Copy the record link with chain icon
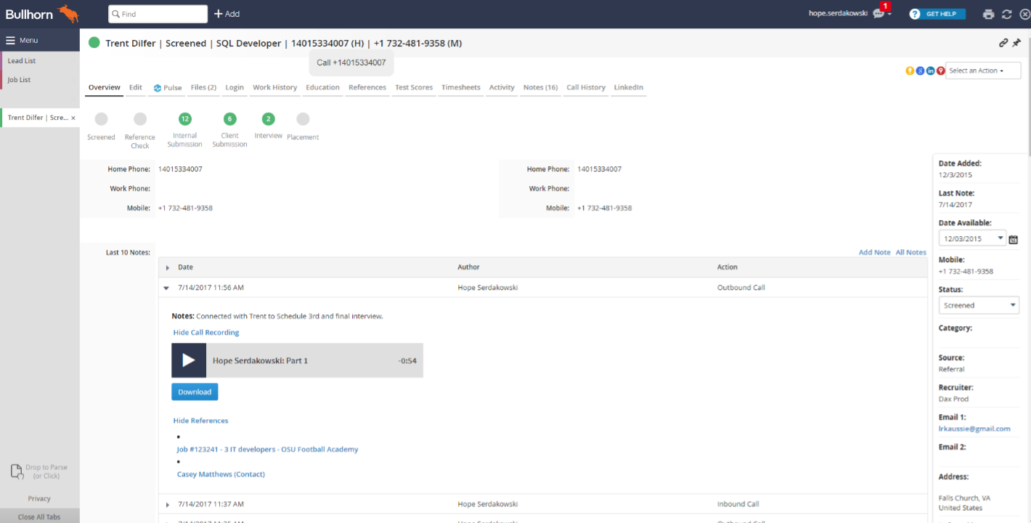The height and width of the screenshot is (523, 1031). tap(1003, 43)
